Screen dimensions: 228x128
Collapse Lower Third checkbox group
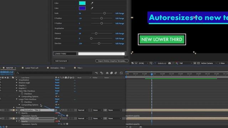(17, 99)
